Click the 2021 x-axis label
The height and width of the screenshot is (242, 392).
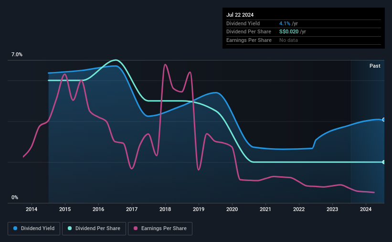coord(265,209)
